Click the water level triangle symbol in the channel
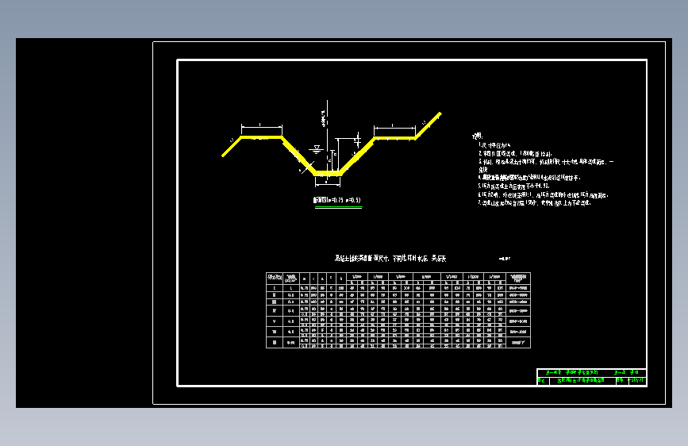 (317, 149)
